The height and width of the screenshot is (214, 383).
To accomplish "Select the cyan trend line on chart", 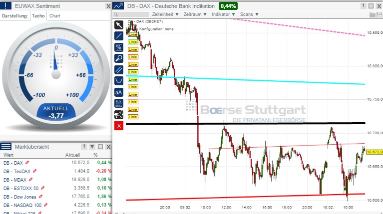I will (x=245, y=80).
